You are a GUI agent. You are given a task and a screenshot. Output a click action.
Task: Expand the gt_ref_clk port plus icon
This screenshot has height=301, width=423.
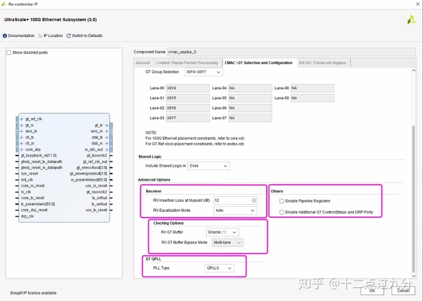pos(22,119)
